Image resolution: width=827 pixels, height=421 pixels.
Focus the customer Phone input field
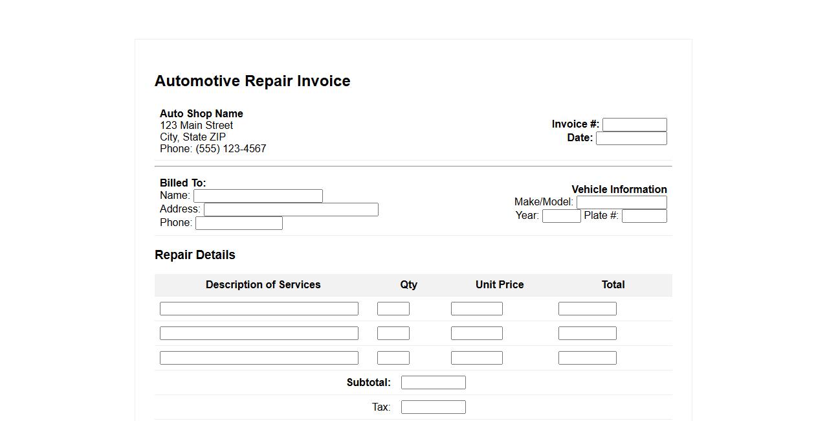pyautogui.click(x=239, y=223)
